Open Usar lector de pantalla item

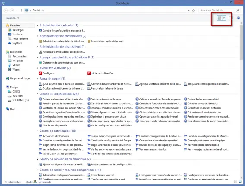[53, 125]
